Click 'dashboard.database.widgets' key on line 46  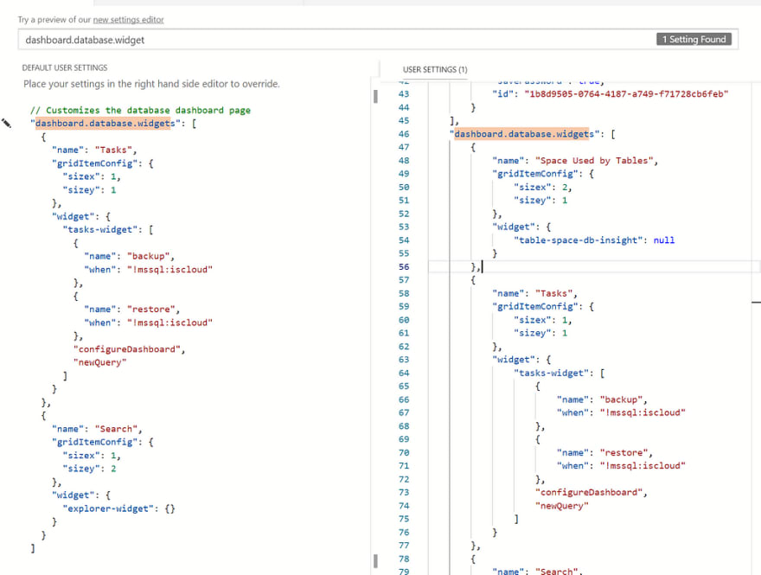coord(524,134)
